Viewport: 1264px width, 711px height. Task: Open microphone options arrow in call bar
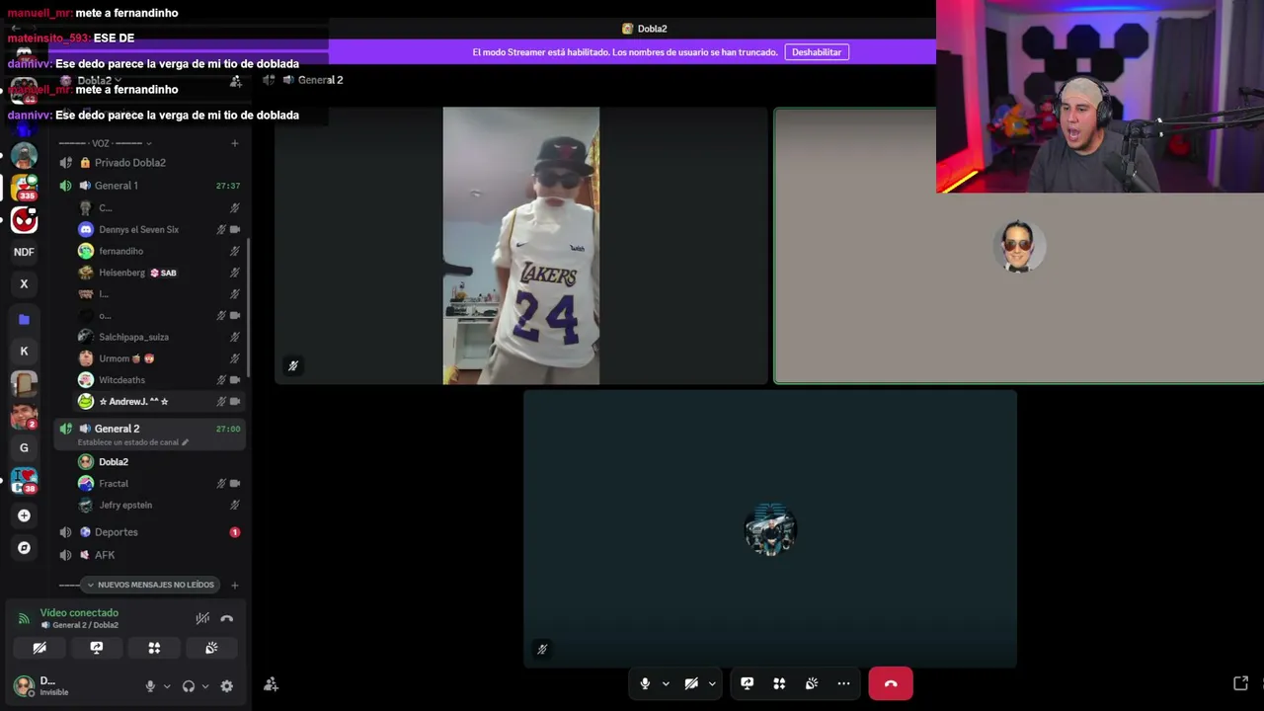coord(666,683)
